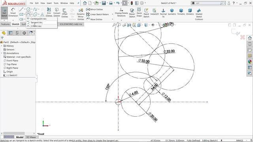Screen dimensions: 253x142
Task: Select the Smart Dimension tool
Action: point(13,12)
